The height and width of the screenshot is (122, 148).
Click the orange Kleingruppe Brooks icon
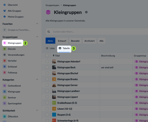click(54, 79)
